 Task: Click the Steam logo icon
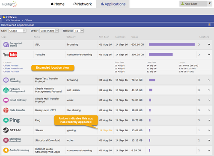click(x=6, y=130)
